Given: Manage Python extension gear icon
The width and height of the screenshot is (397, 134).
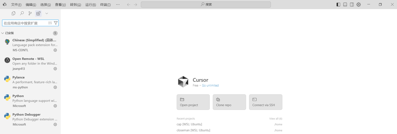Looking at the screenshot, I should pos(55,106).
